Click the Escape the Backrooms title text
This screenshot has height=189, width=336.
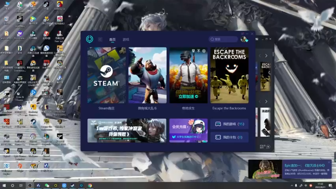[229, 108]
